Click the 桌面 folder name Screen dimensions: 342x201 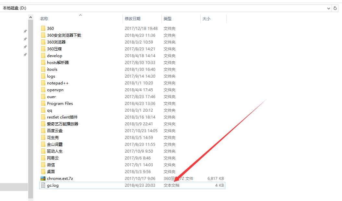pyautogui.click(x=51, y=172)
